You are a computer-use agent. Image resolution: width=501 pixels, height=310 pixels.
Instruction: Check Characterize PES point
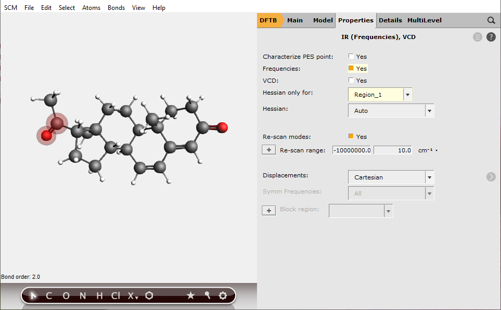[x=351, y=56]
